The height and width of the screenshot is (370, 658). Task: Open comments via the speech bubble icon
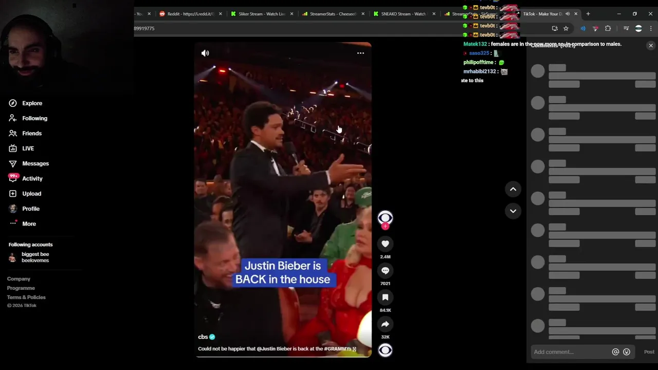pos(385,270)
